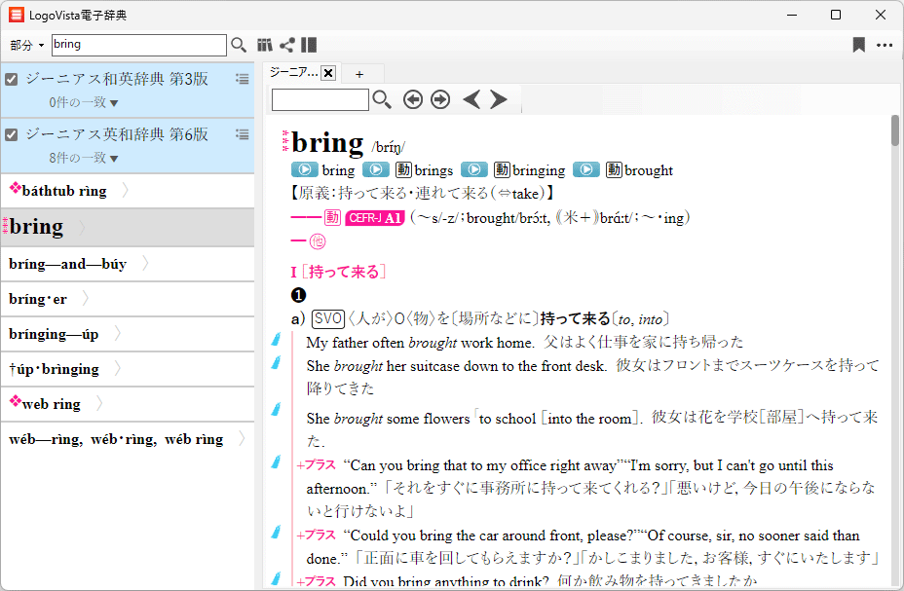Open the three-dots more options menu

885,45
